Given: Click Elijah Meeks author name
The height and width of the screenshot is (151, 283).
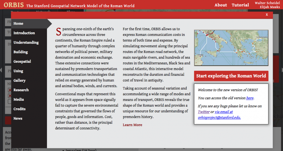Looking at the screenshot, I should [x=270, y=7].
